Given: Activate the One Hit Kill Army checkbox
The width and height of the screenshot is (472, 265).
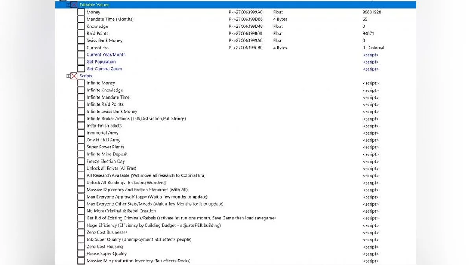Looking at the screenshot, I should [x=81, y=140].
